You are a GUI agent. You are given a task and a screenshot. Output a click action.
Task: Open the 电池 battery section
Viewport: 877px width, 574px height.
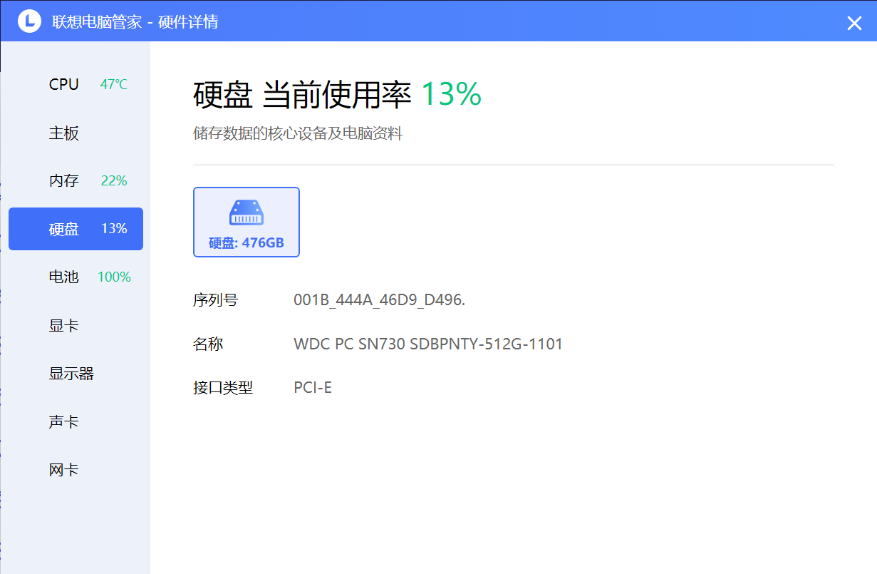[x=76, y=277]
